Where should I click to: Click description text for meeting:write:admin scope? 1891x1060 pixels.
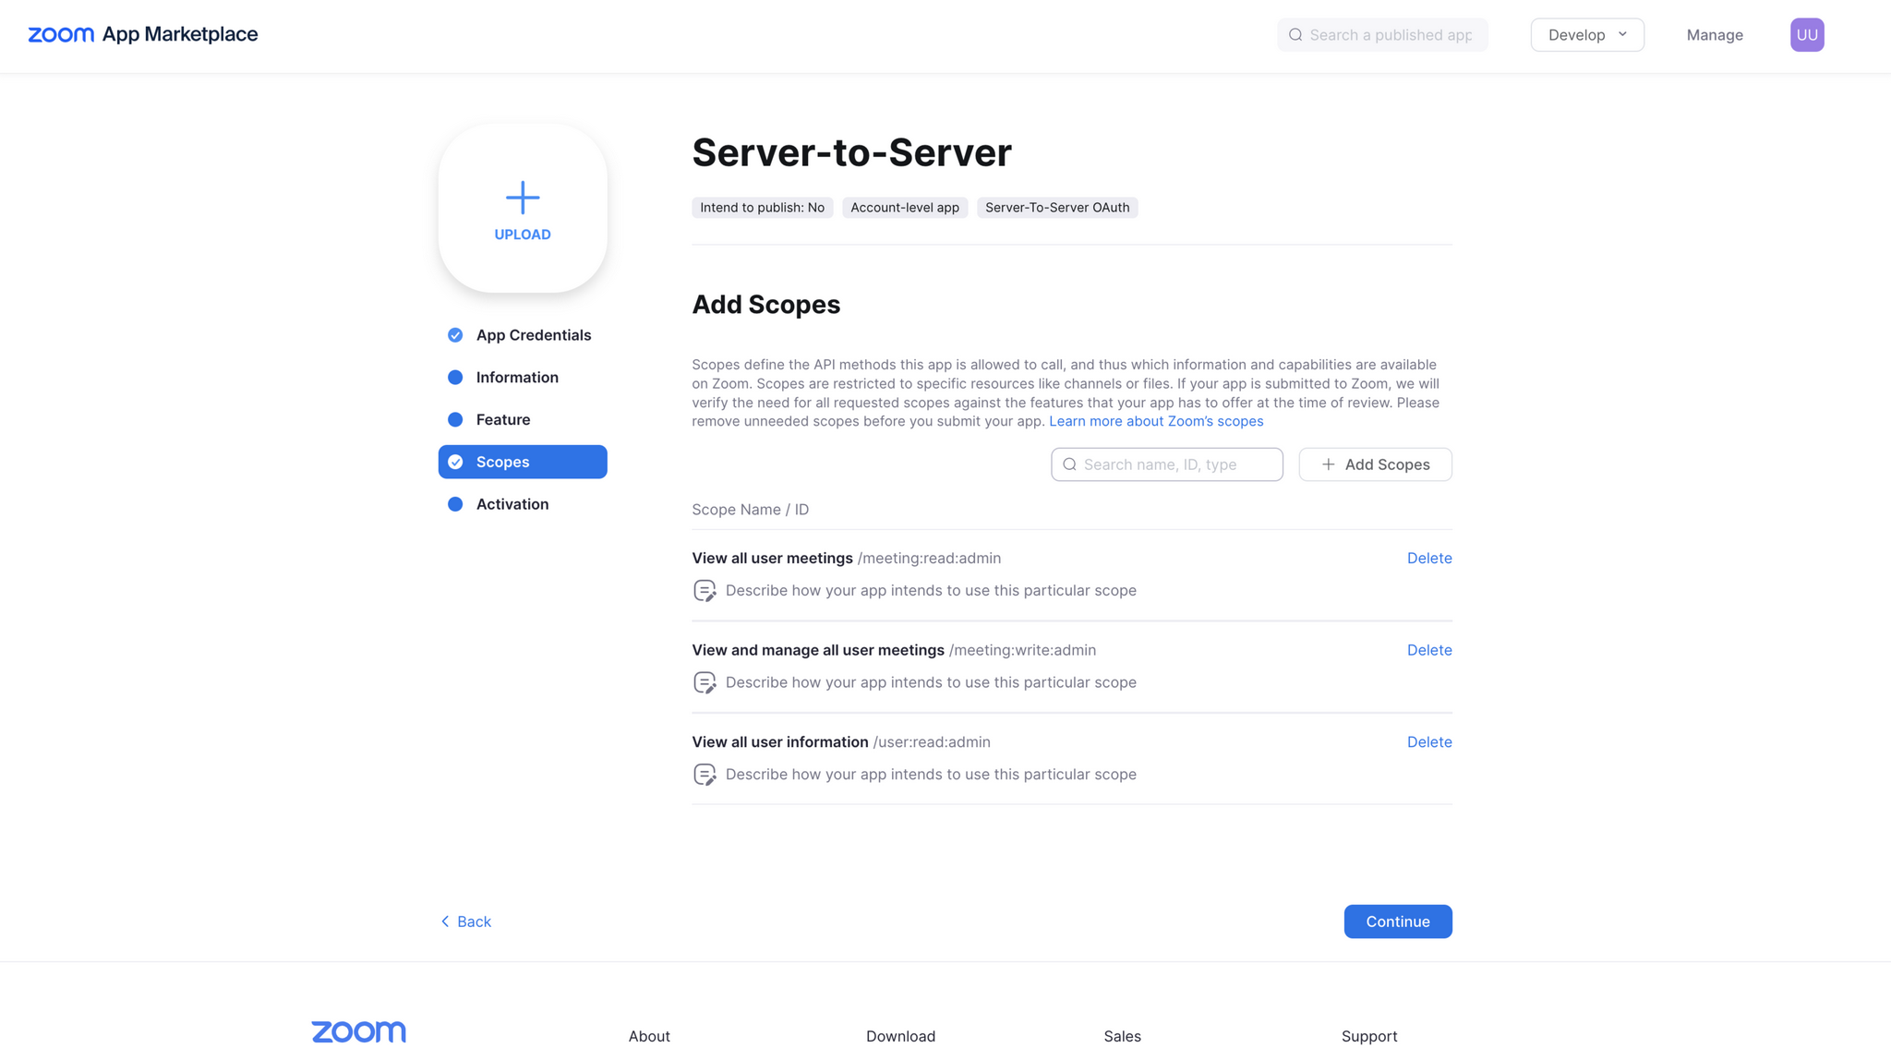[x=931, y=683]
